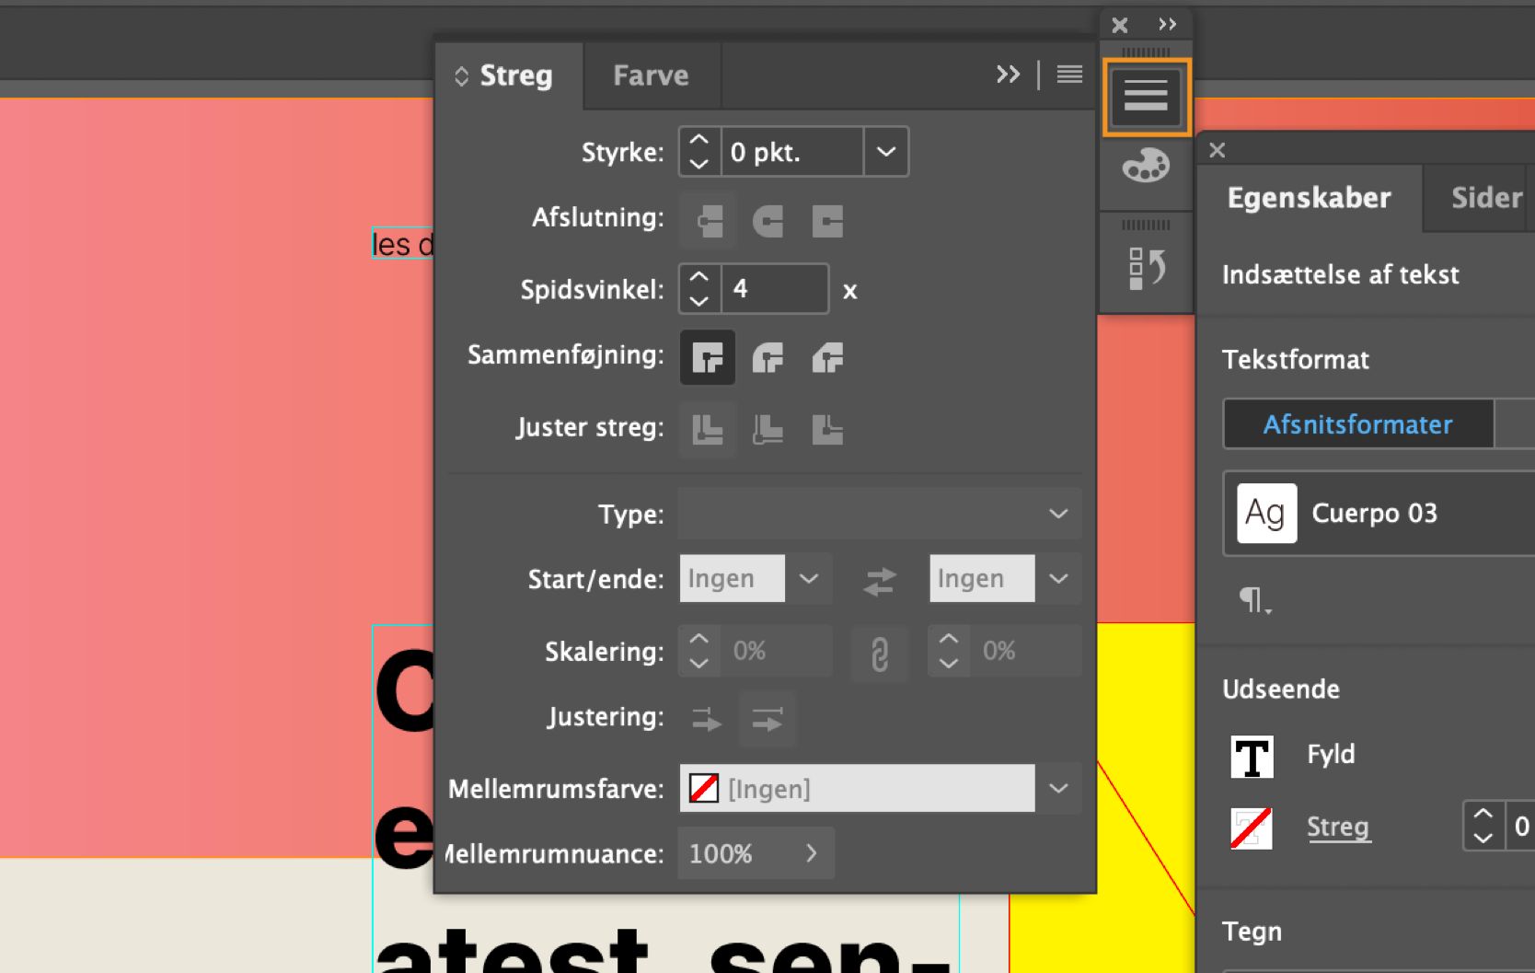
Task: Click paragraph options pilcrow icon
Action: pyautogui.click(x=1253, y=600)
